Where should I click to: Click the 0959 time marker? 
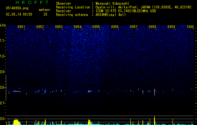tap(171, 27)
